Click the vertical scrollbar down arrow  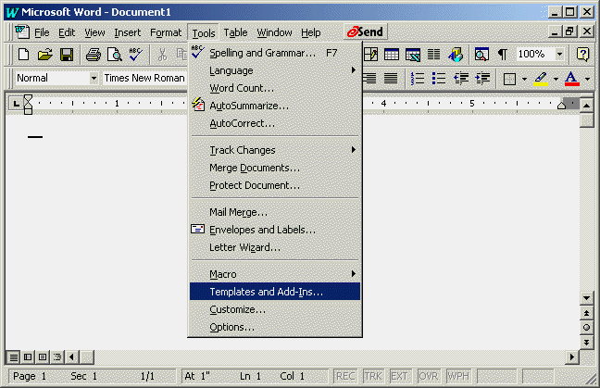(586, 297)
